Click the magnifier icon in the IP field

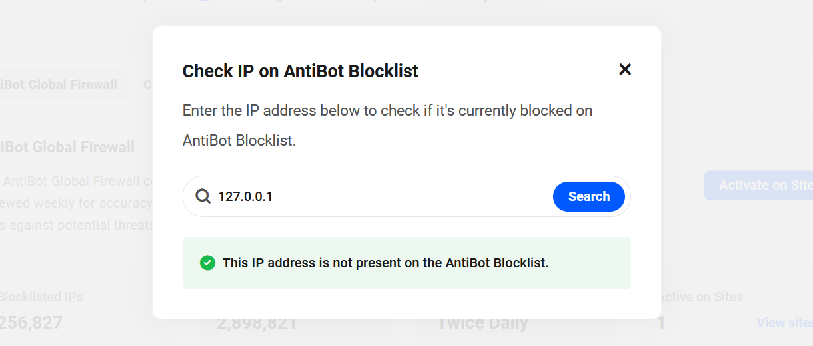point(203,196)
